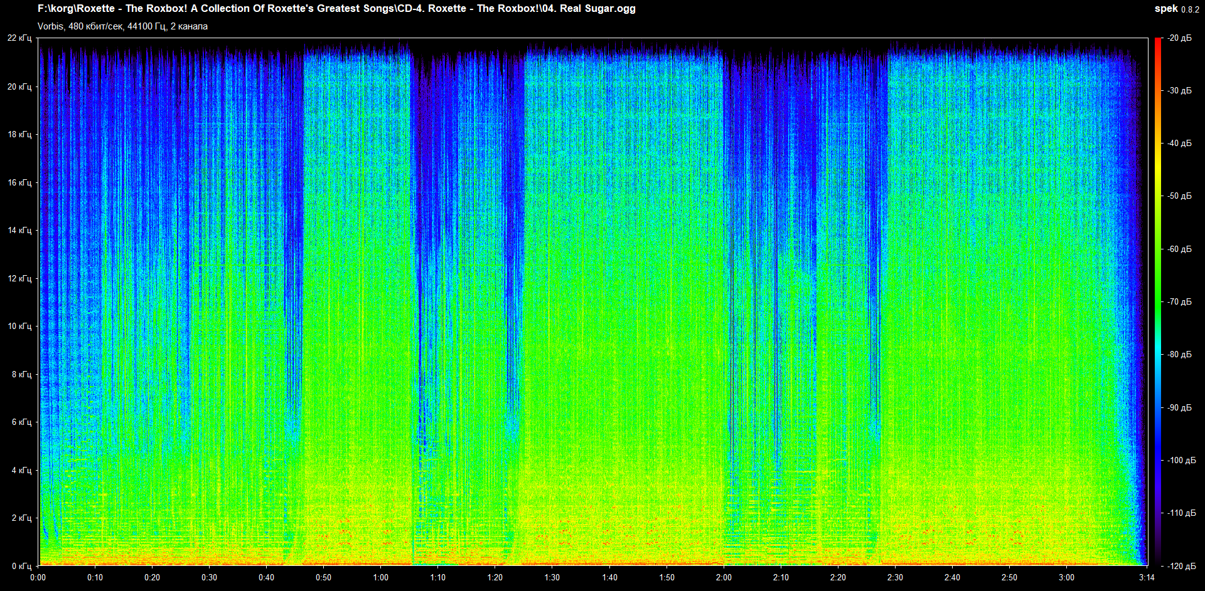The width and height of the screenshot is (1205, 591).
Task: Click the 22 кГц frequency axis label
Action: (19, 38)
